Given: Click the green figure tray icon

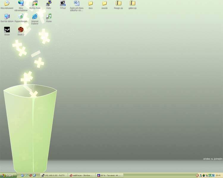Looking at the screenshot, I should pyautogui.click(x=204, y=175).
